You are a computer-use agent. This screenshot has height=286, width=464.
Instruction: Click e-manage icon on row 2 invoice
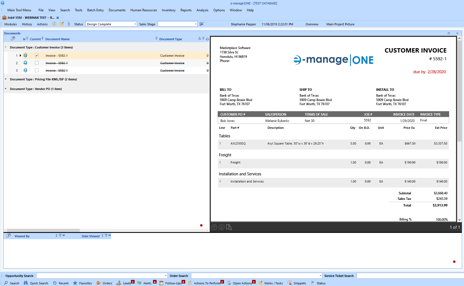pos(25,63)
